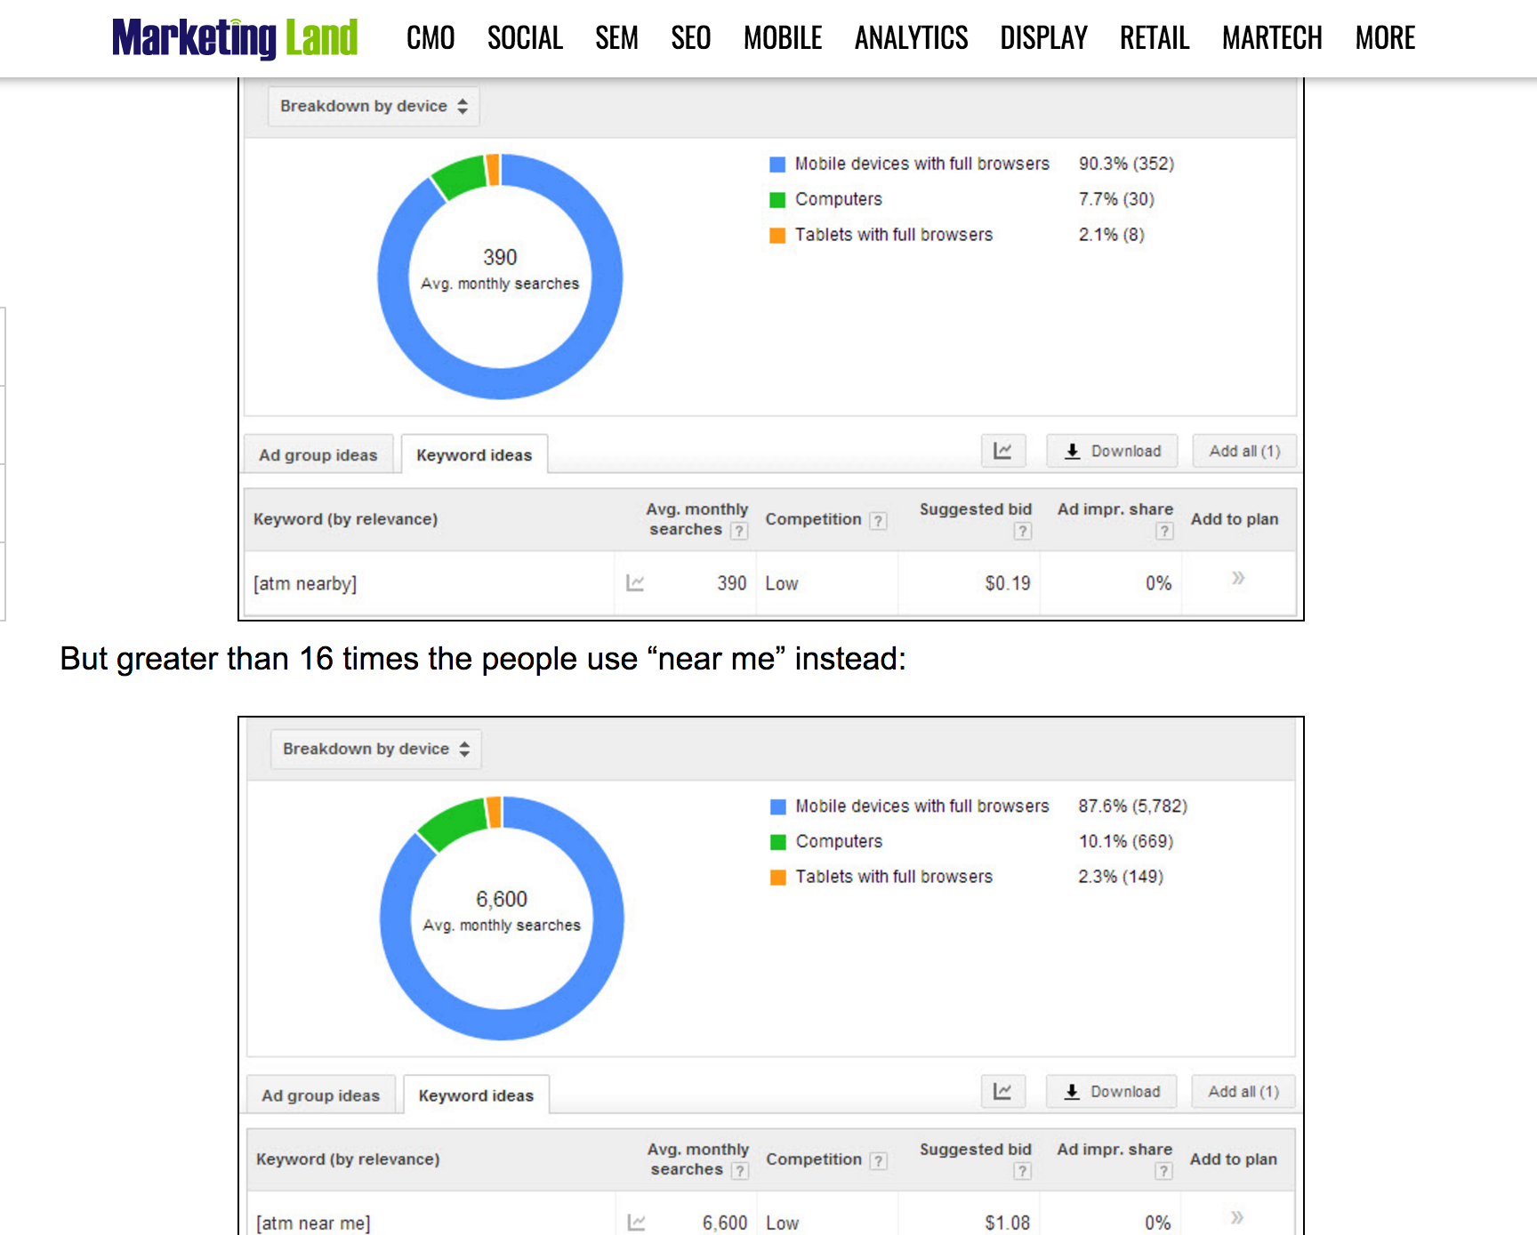Image resolution: width=1537 pixels, height=1235 pixels.
Task: Click Add all (1) in first panel
Action: click(x=1244, y=451)
